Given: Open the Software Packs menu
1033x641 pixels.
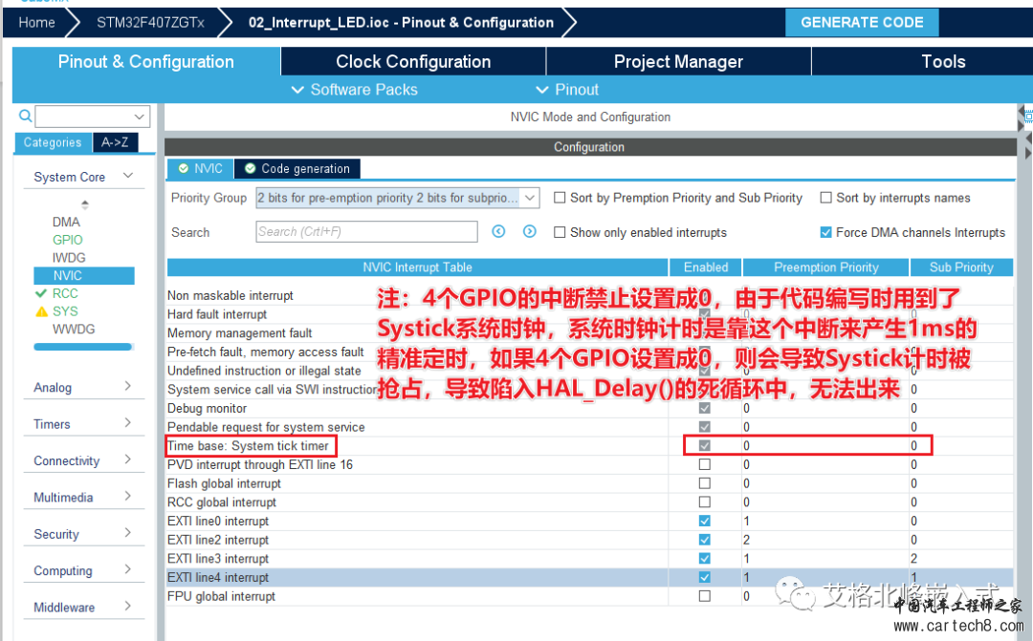Looking at the screenshot, I should [x=355, y=90].
